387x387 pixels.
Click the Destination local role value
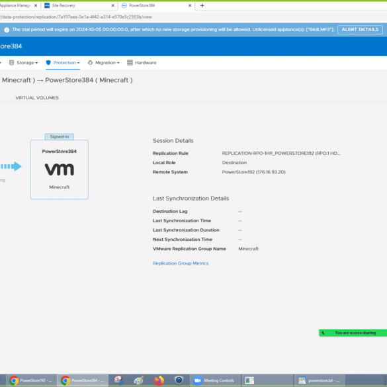234,163
